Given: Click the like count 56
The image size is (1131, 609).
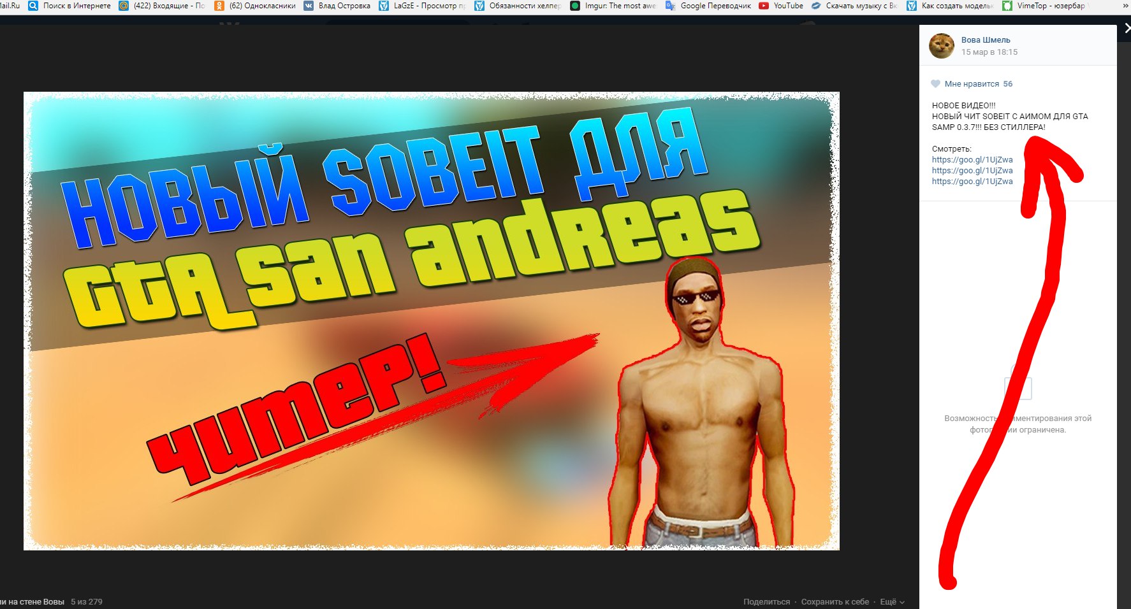Looking at the screenshot, I should tap(1007, 83).
